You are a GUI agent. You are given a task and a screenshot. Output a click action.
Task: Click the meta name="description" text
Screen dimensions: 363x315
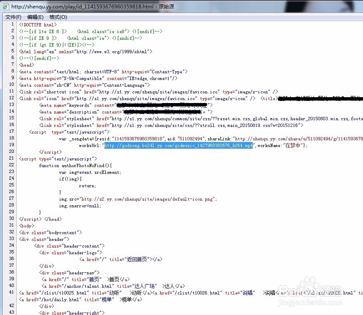[x=69, y=112]
